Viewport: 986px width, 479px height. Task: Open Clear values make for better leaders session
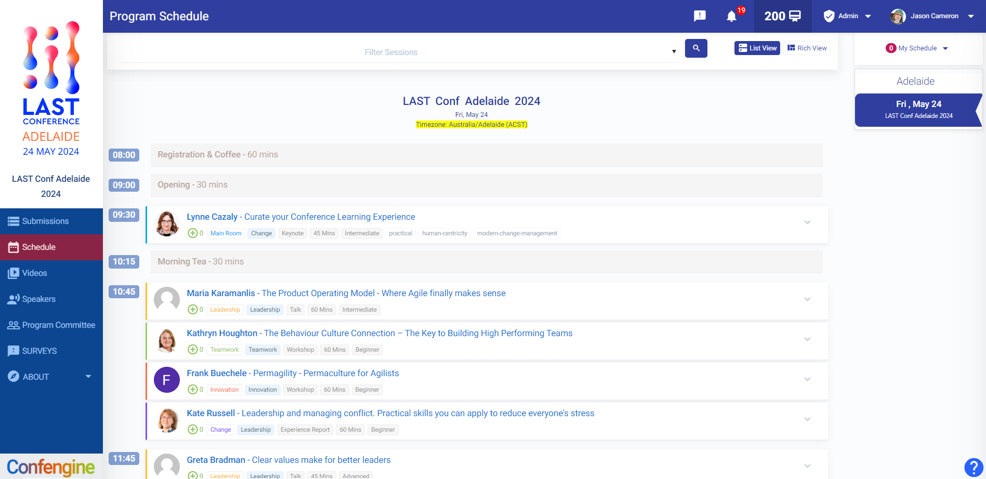[321, 460]
